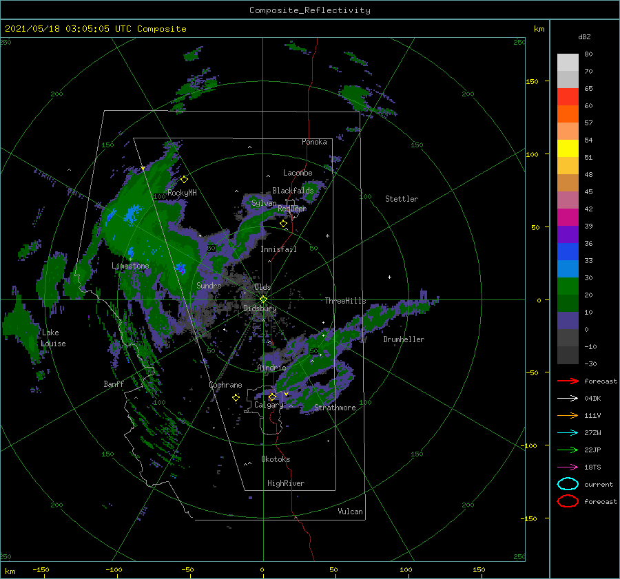Click the 65 dBZ red color swatch

click(x=568, y=96)
